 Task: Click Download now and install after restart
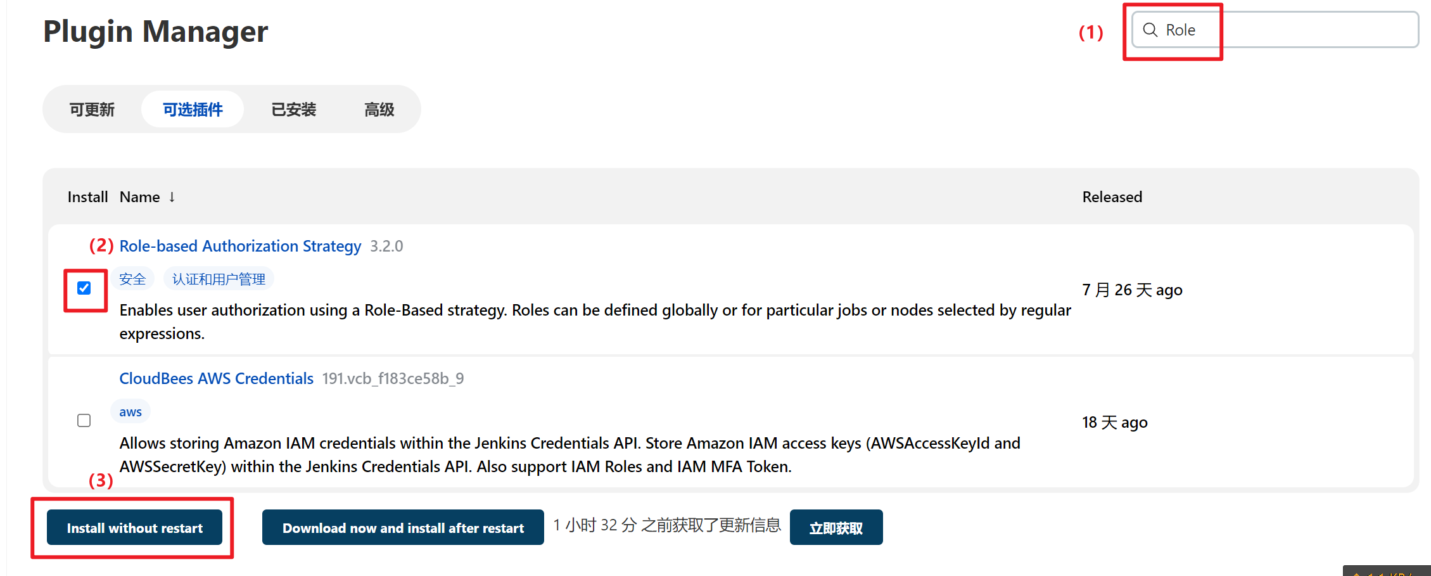403,527
